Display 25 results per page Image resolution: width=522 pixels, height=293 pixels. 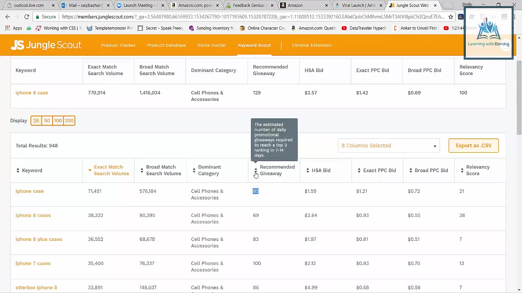[36, 121]
